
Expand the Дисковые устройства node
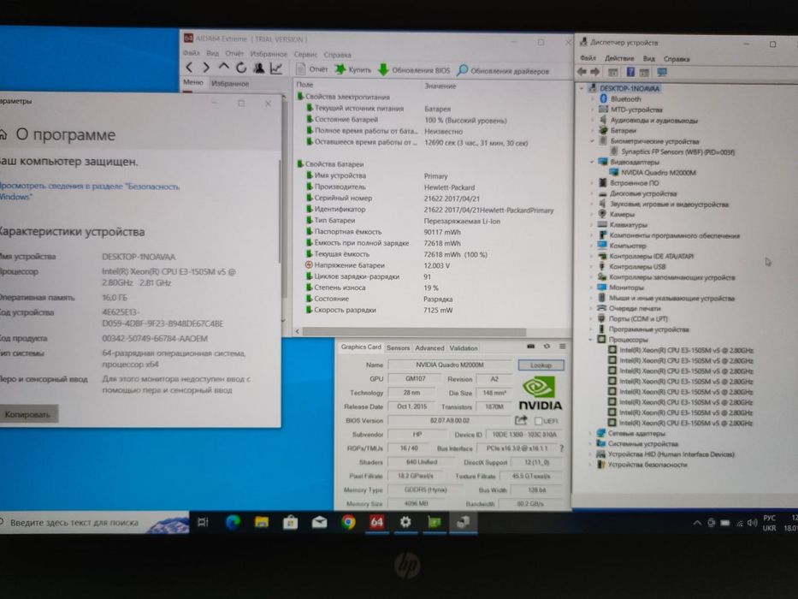593,193
